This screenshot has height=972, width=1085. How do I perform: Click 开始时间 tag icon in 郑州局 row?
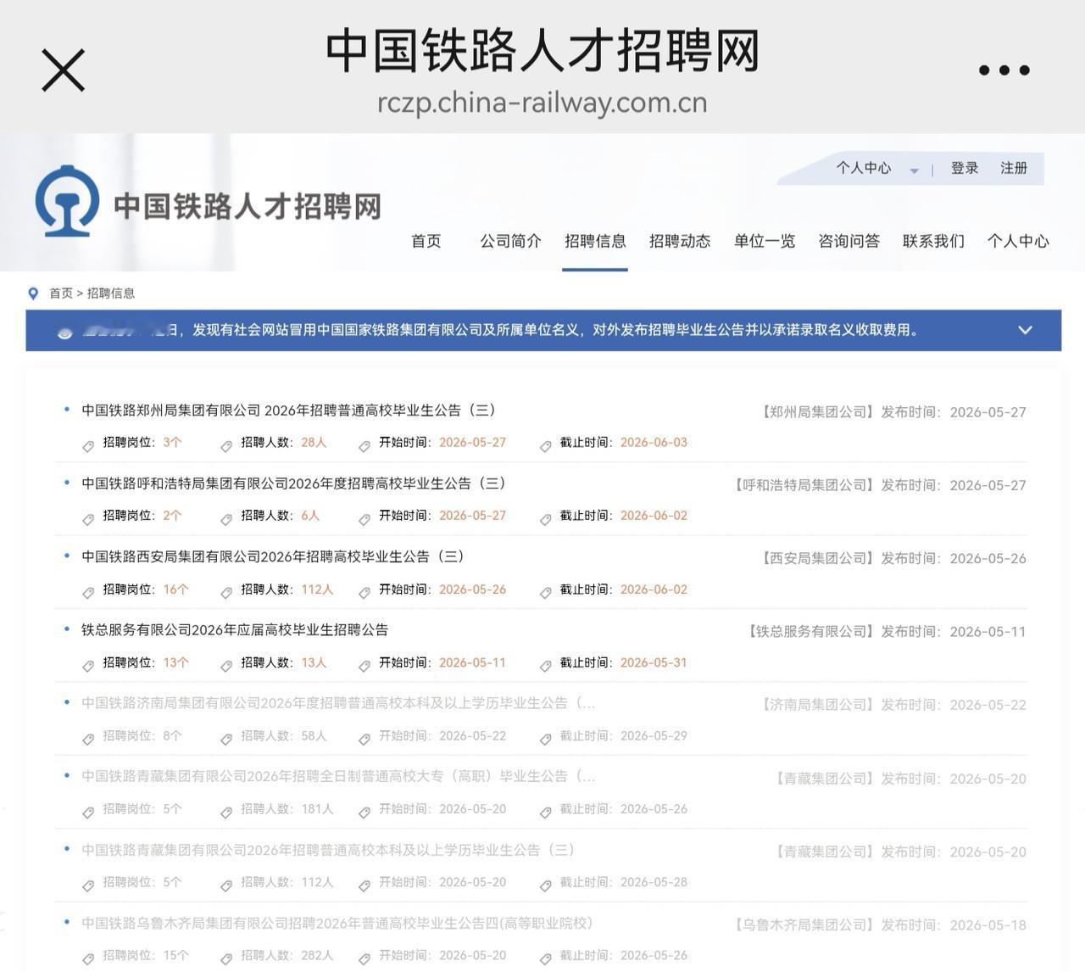(364, 446)
